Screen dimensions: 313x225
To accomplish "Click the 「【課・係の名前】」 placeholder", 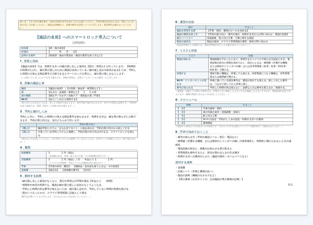I will tap(57, 48).
